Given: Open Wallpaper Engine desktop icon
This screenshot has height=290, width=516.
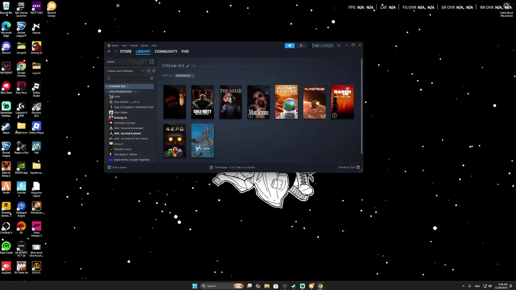Looking at the screenshot, I should [21, 209].
